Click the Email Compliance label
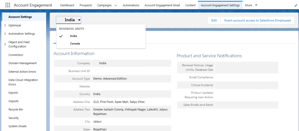Viewport: 299px width, 131px height. 201,77
